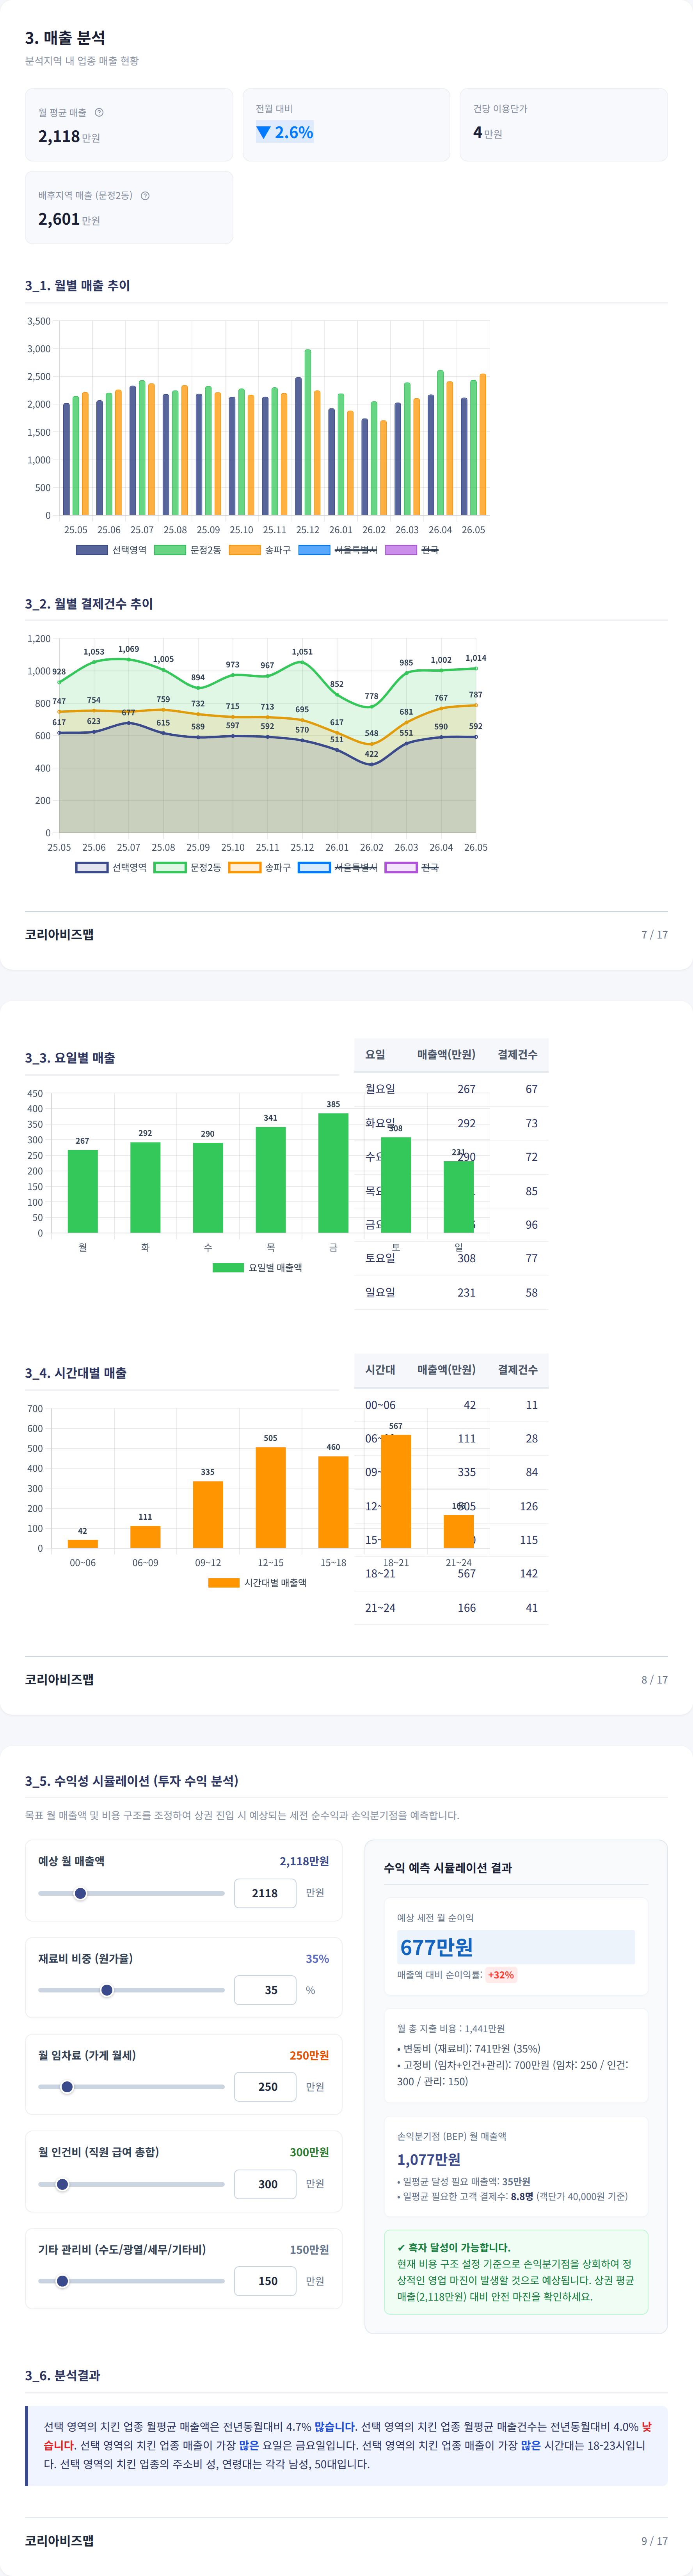Viewport: 693px width, 2576px height.
Task: Focus the 기타 관리비 input showing 150
Action: [265, 2281]
